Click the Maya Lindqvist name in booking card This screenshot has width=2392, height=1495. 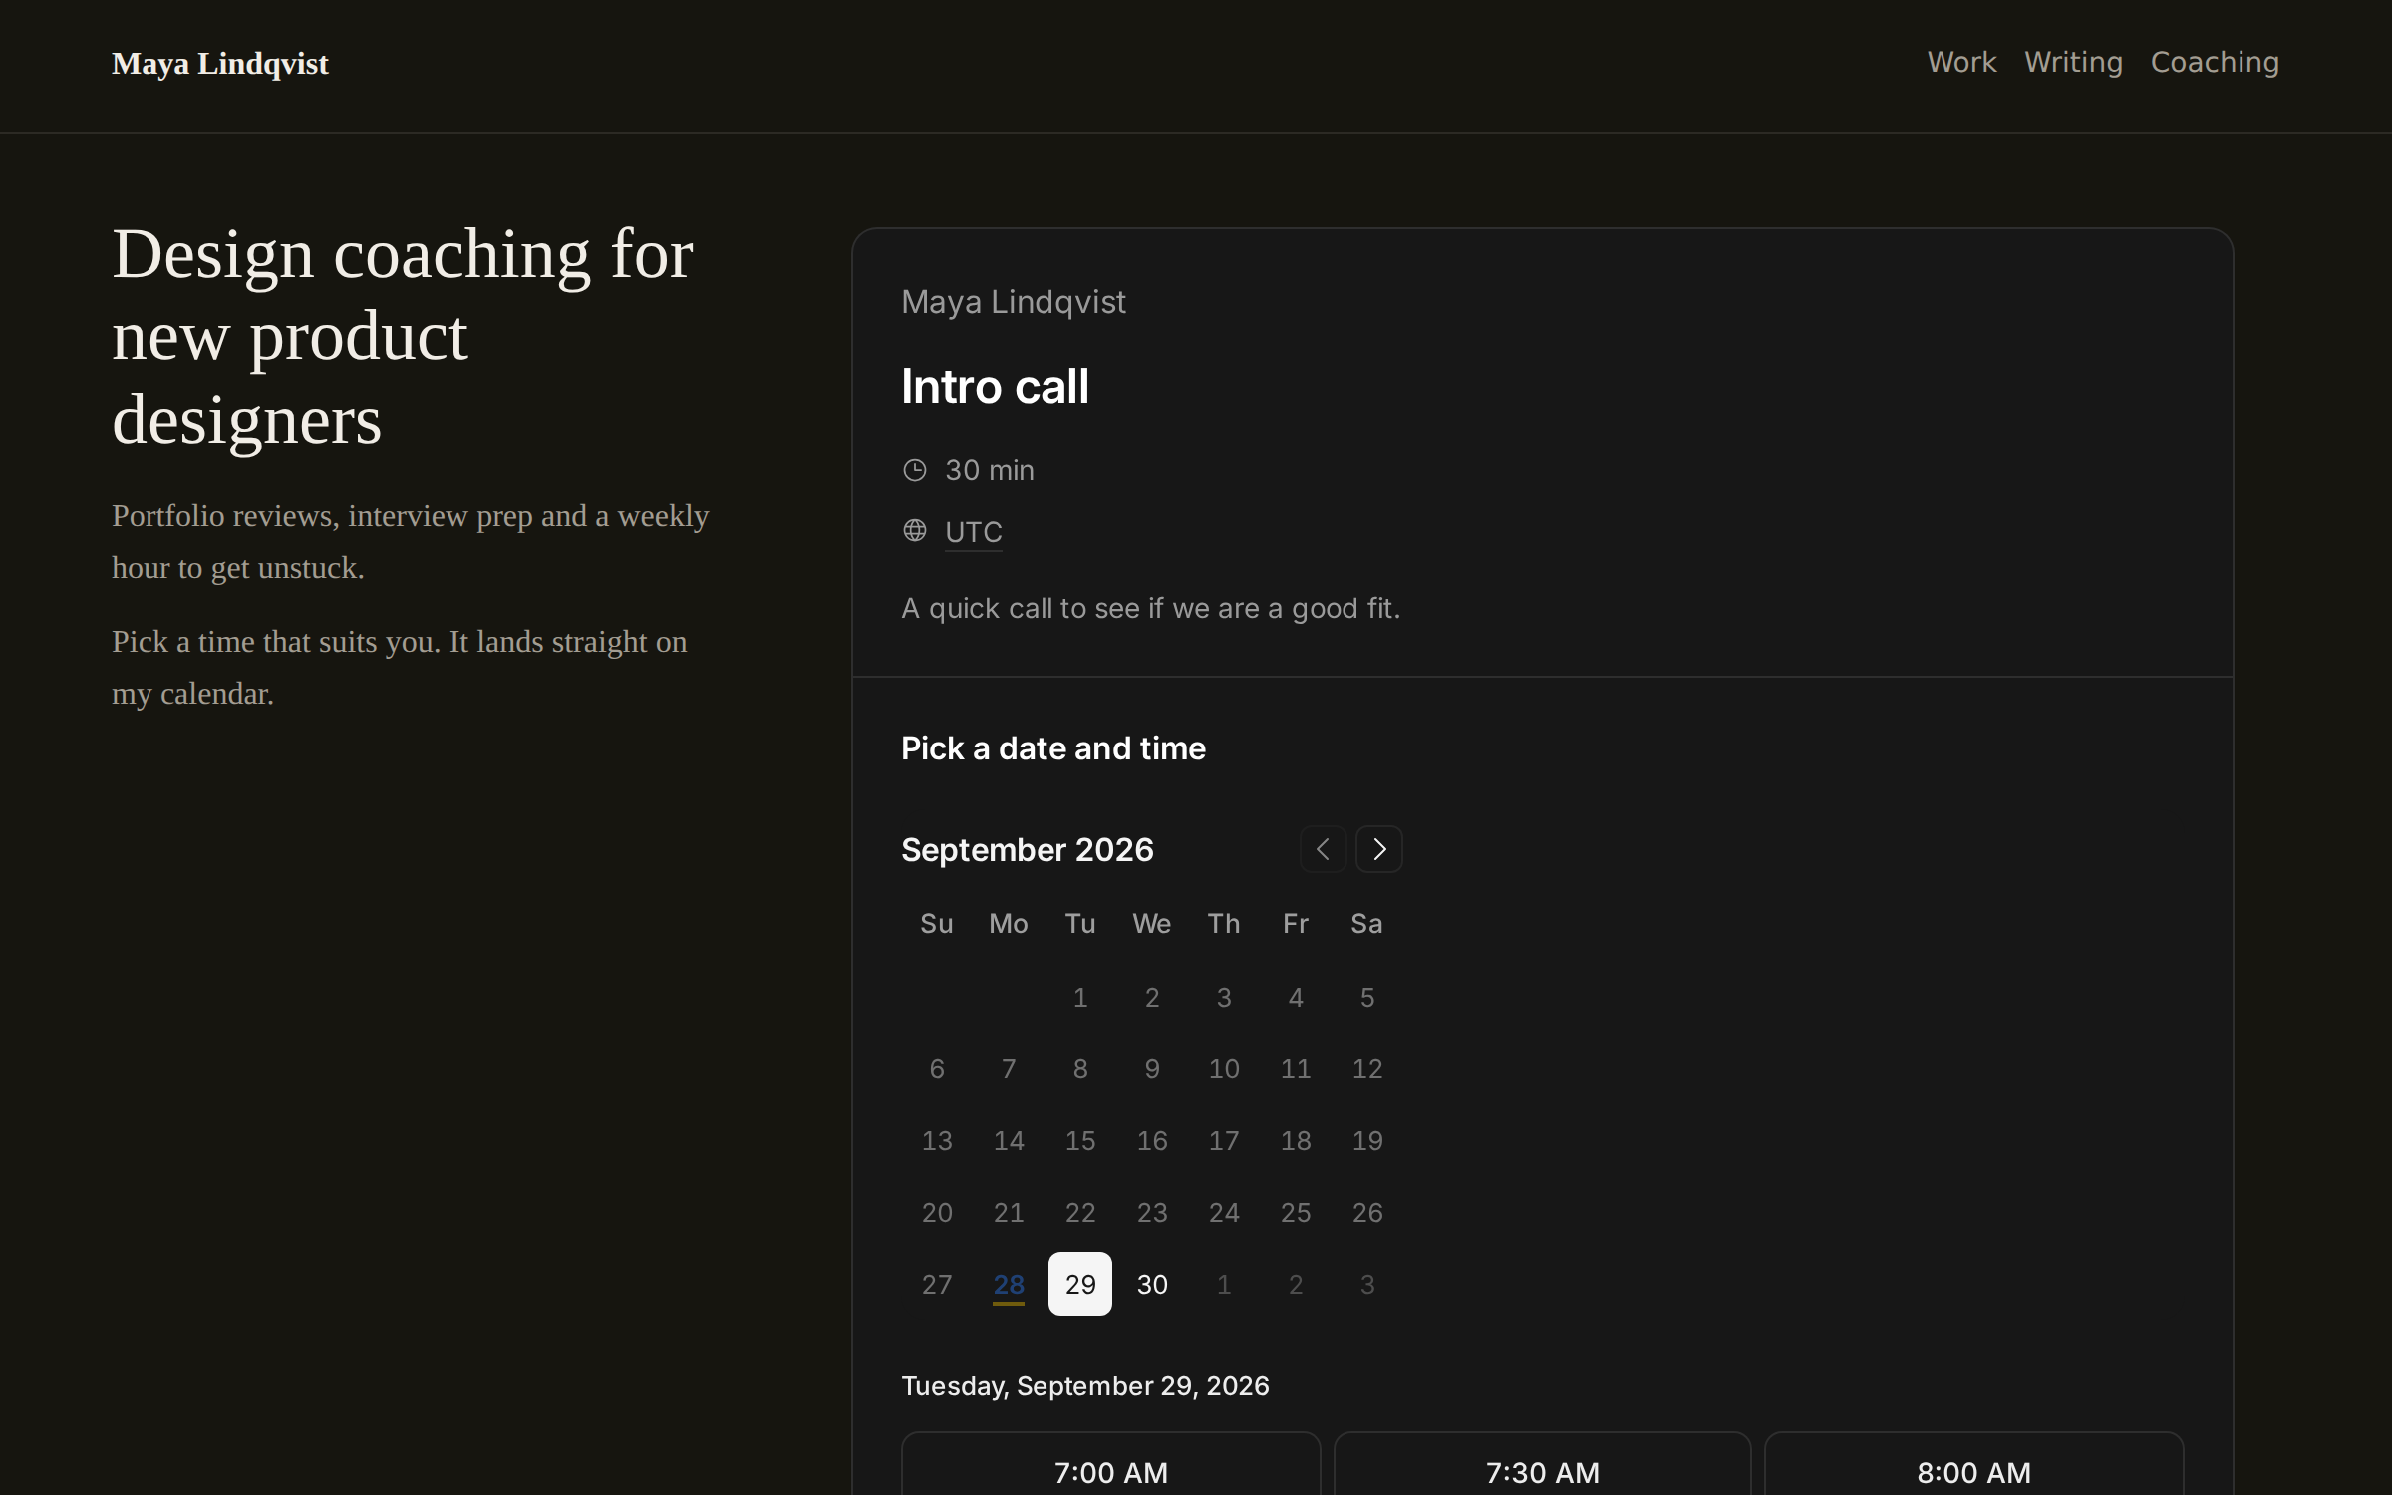pos(1014,302)
